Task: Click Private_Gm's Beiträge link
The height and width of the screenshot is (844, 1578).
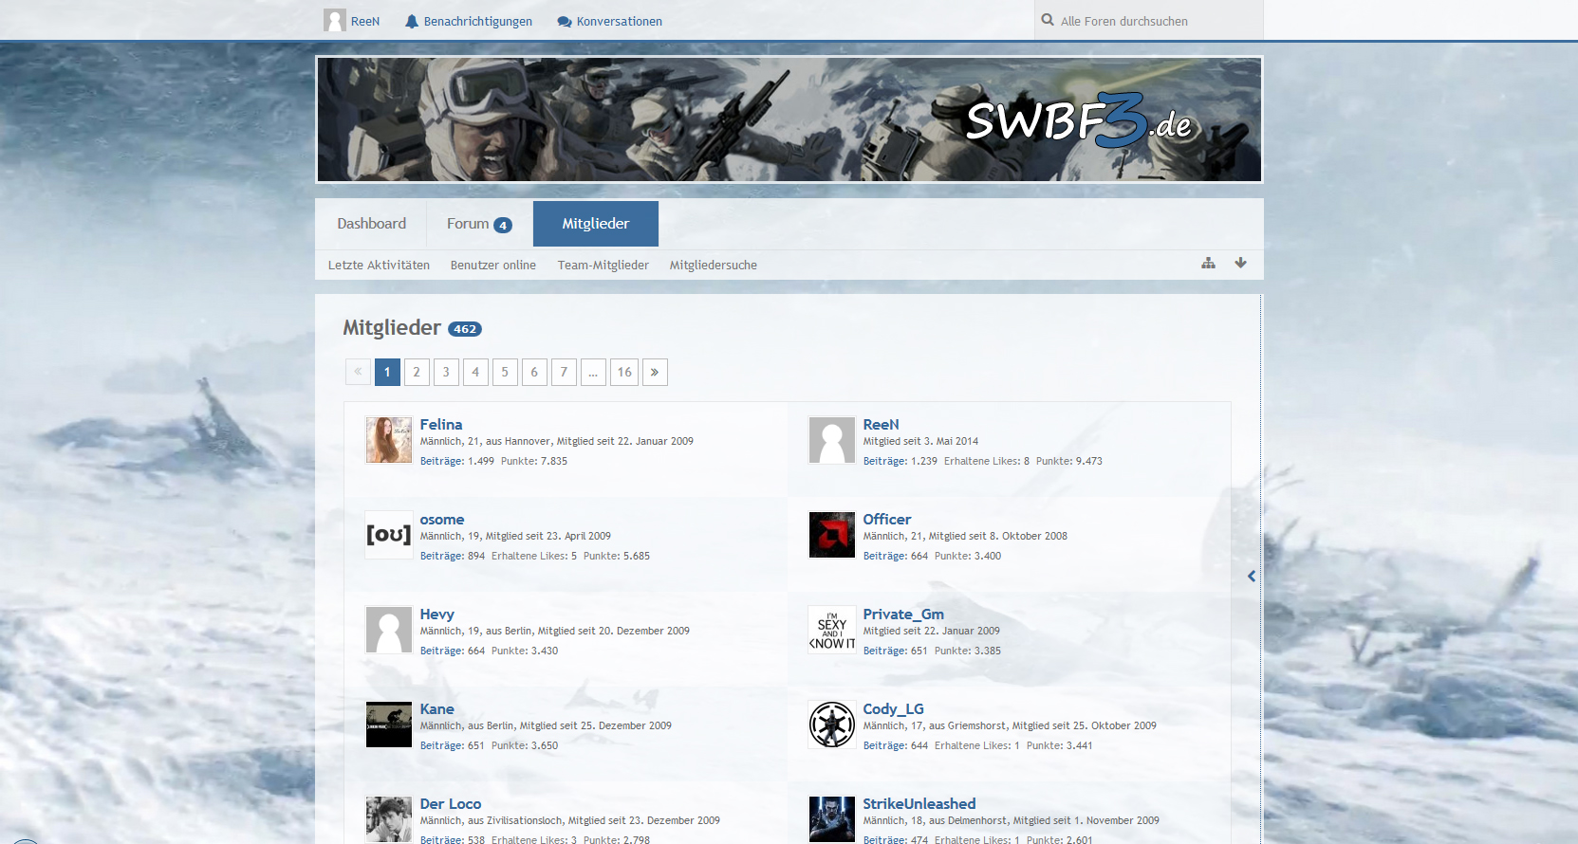Action: (x=885, y=651)
